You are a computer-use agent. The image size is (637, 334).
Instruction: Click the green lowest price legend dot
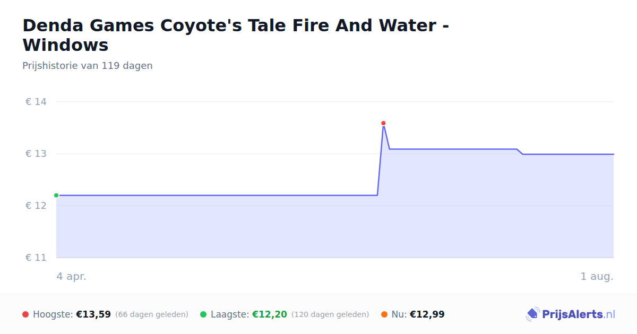point(203,314)
